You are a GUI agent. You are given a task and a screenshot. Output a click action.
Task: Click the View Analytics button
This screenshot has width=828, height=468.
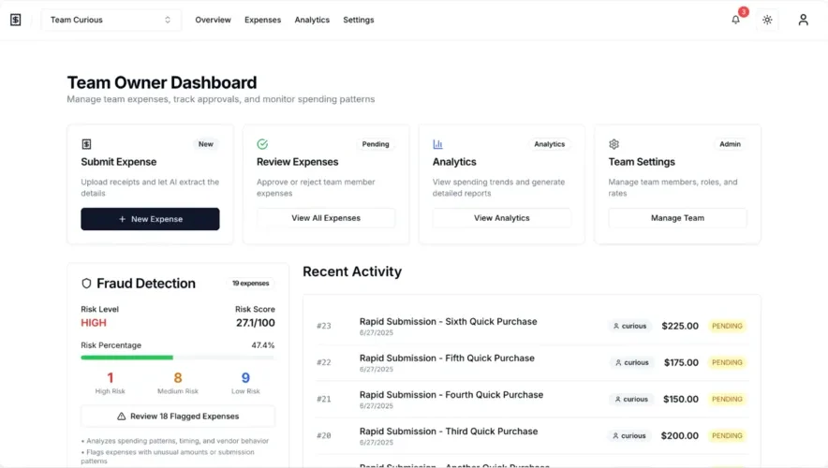coord(502,218)
